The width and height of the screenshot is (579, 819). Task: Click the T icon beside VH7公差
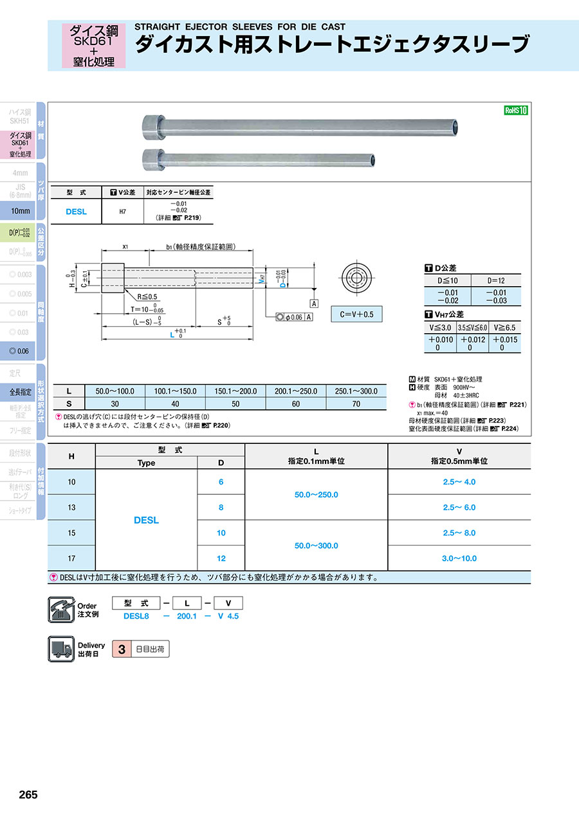pyautogui.click(x=428, y=314)
